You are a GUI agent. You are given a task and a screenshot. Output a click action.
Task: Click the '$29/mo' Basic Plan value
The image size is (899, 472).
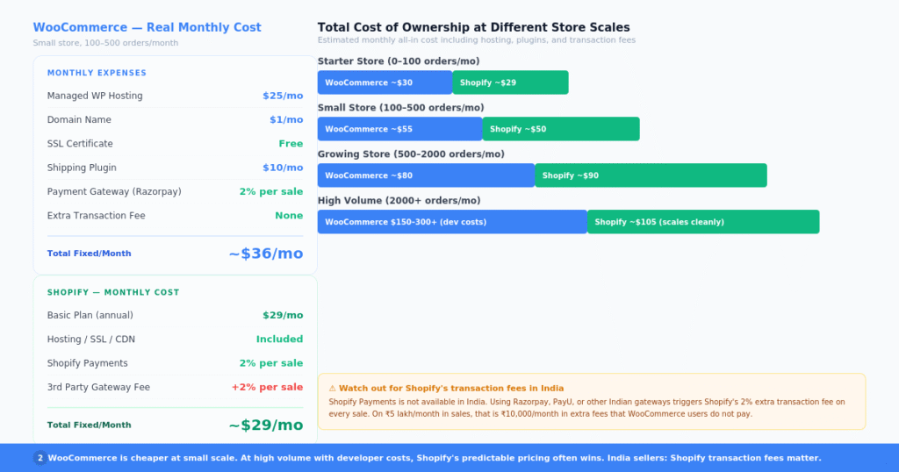[283, 315]
